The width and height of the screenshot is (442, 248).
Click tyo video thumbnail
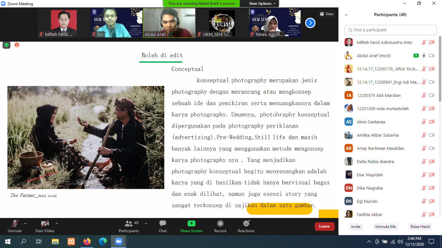pos(116,23)
